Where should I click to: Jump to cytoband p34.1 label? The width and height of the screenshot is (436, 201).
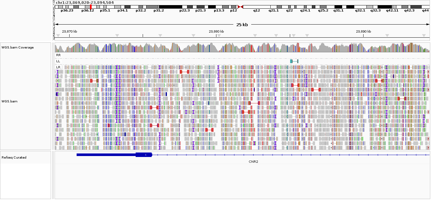[123, 11]
